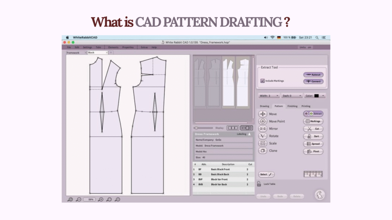Click the white rabbit logo icon

319,195
